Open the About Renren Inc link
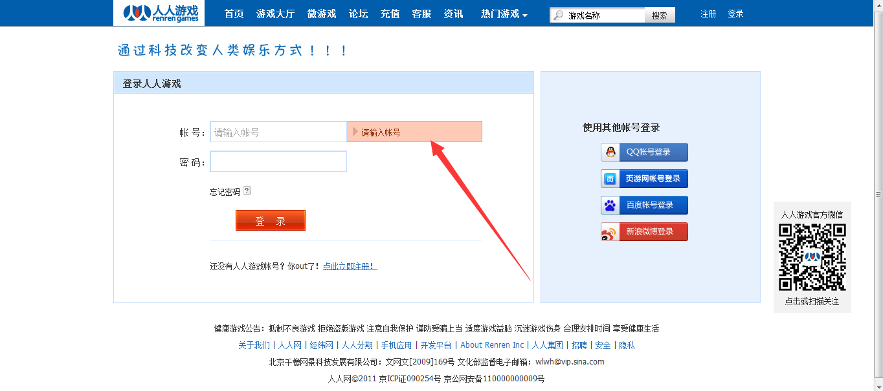 [492, 345]
